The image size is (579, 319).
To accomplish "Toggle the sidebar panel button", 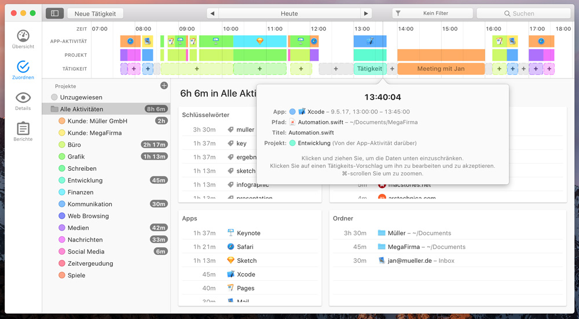I will click(55, 13).
